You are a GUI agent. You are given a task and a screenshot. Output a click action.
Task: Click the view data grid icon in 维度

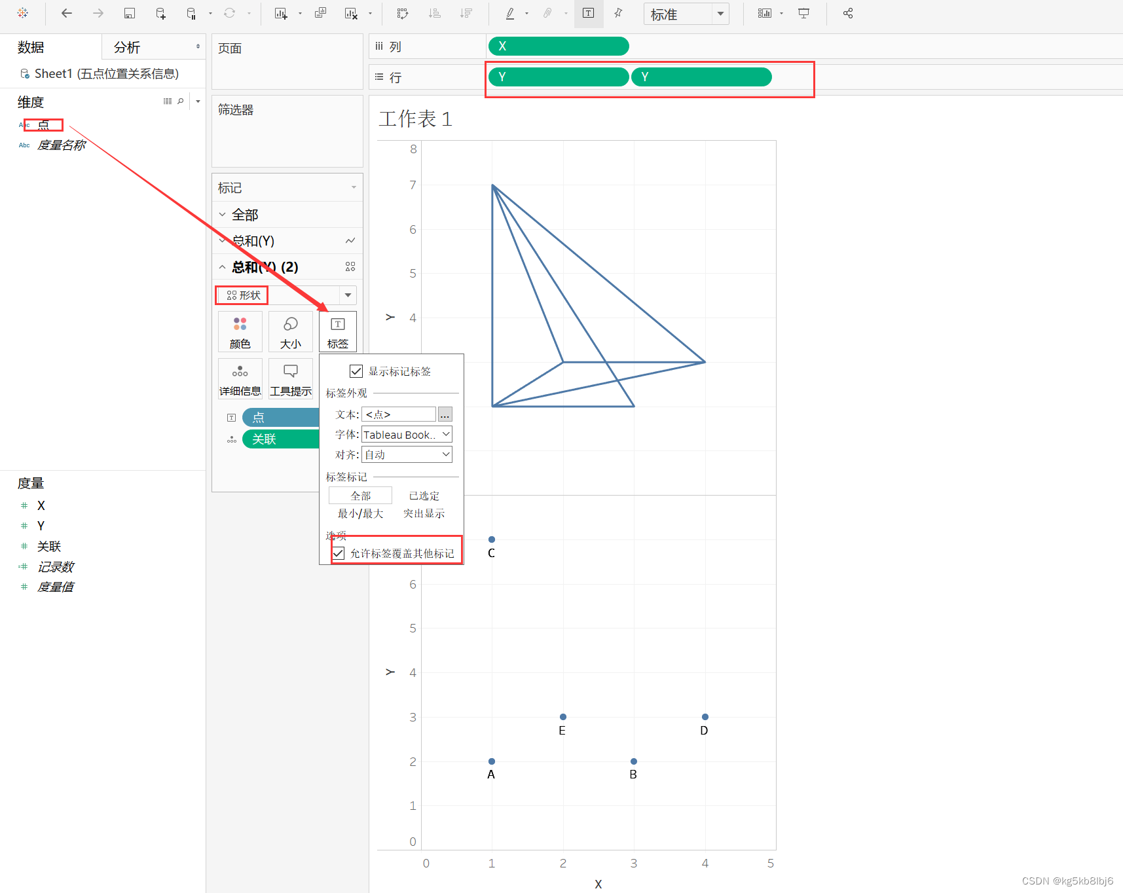pyautogui.click(x=168, y=101)
